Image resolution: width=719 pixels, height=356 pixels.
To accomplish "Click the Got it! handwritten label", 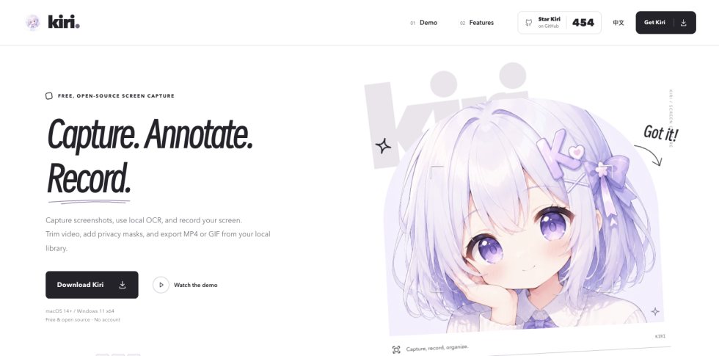I will (660, 133).
